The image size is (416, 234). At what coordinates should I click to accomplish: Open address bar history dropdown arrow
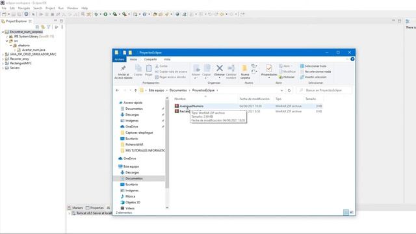point(281,90)
